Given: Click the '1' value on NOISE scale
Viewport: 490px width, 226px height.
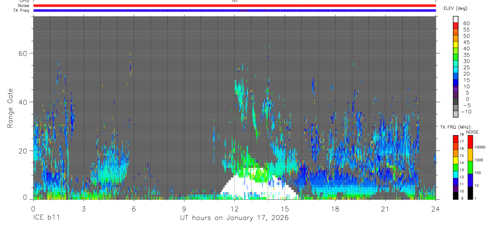Looking at the screenshot, I should [476, 198].
